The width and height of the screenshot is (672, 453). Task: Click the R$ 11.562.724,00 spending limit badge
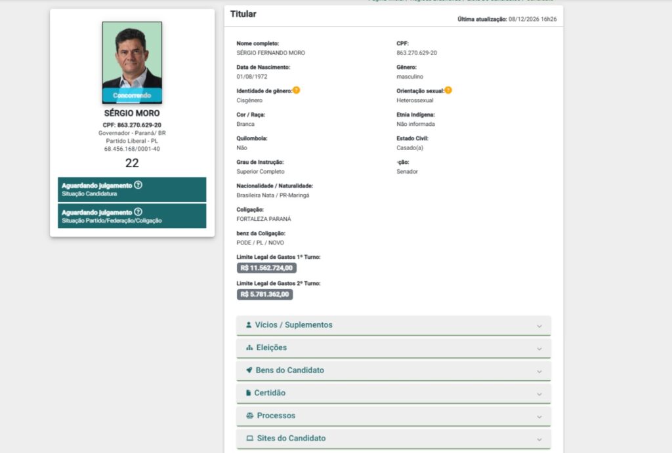tap(266, 268)
